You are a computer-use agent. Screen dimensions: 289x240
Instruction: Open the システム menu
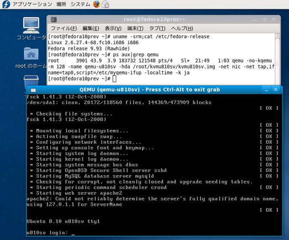(x=80, y=4)
